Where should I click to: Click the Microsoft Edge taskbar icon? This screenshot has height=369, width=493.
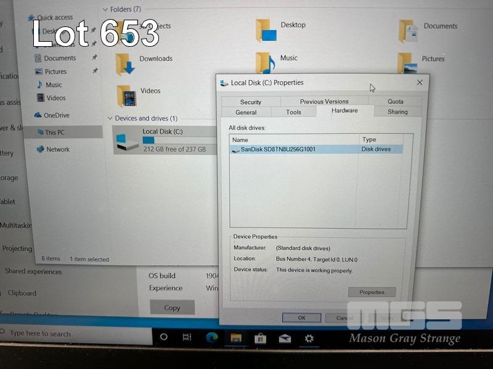[x=211, y=338]
